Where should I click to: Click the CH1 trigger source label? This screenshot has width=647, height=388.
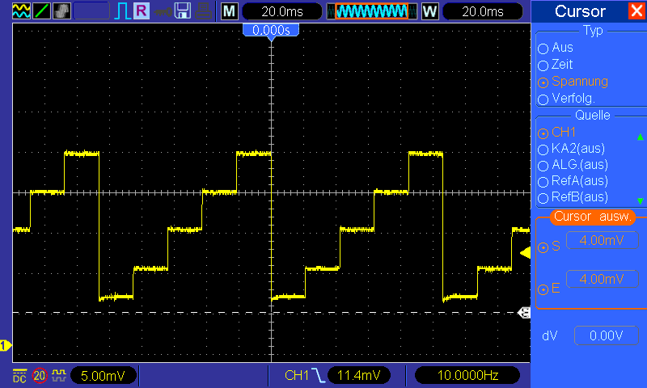(297, 375)
